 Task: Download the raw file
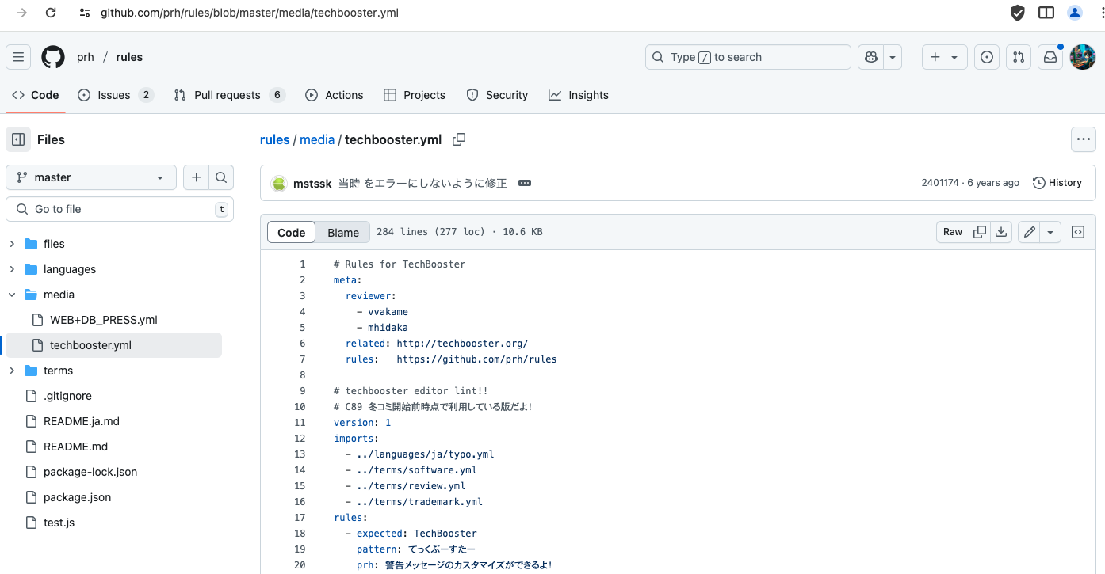point(1001,232)
